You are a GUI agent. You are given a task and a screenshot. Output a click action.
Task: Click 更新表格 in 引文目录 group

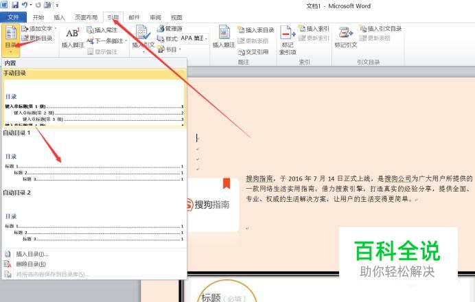pos(375,38)
